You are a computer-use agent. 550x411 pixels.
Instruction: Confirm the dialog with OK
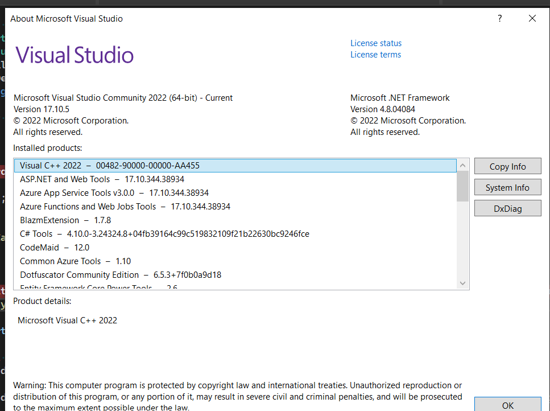coord(507,405)
